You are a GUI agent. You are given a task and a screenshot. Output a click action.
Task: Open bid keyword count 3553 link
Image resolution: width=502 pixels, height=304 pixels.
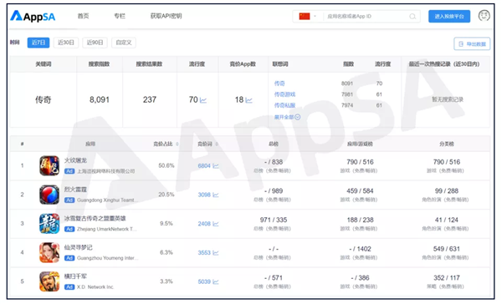point(204,253)
